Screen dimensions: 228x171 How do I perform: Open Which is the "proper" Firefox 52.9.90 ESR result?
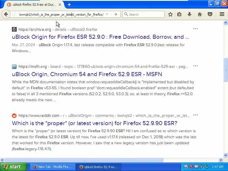point(95,123)
